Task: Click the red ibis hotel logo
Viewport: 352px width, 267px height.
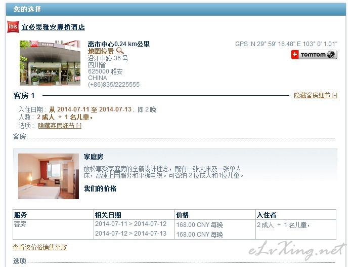Action: pyautogui.click(x=13, y=27)
